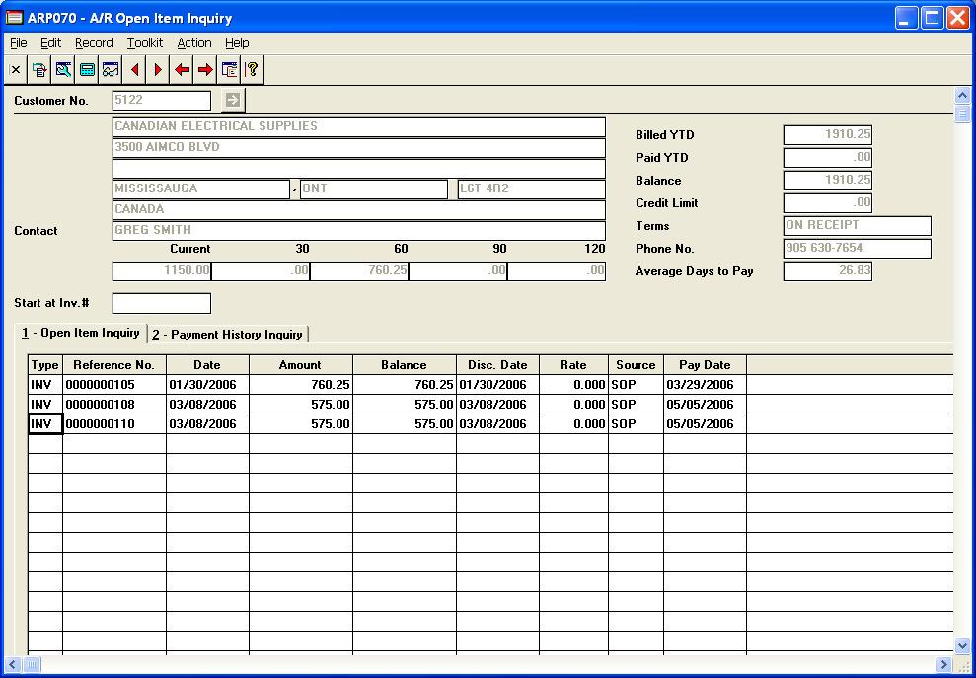976x678 pixels.
Task: Click the MISSISSAUGA city field
Action: 200,189
